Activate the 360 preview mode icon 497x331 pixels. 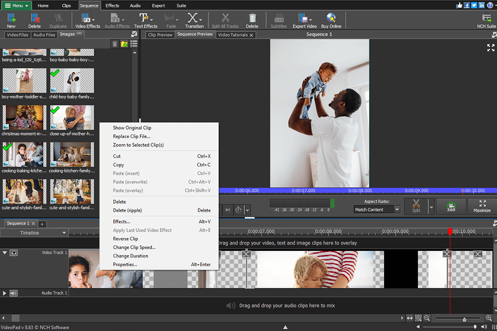[450, 206]
